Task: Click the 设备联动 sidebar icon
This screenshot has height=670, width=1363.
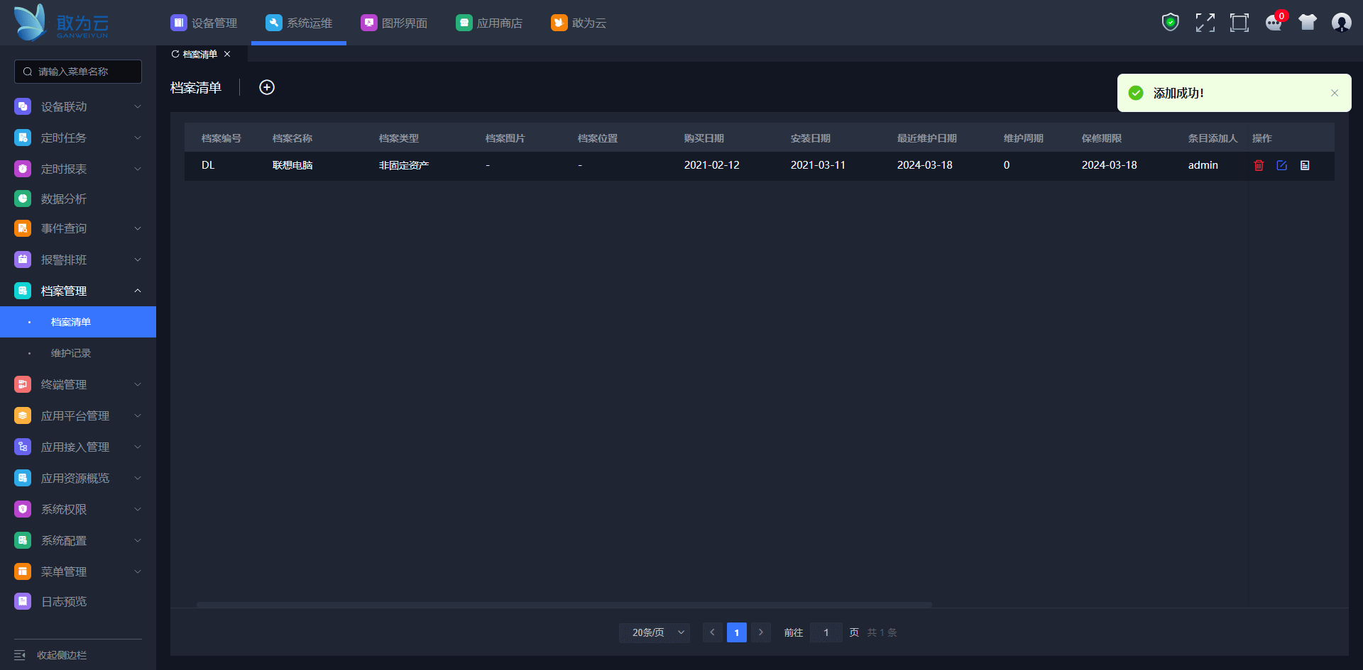Action: 23,106
